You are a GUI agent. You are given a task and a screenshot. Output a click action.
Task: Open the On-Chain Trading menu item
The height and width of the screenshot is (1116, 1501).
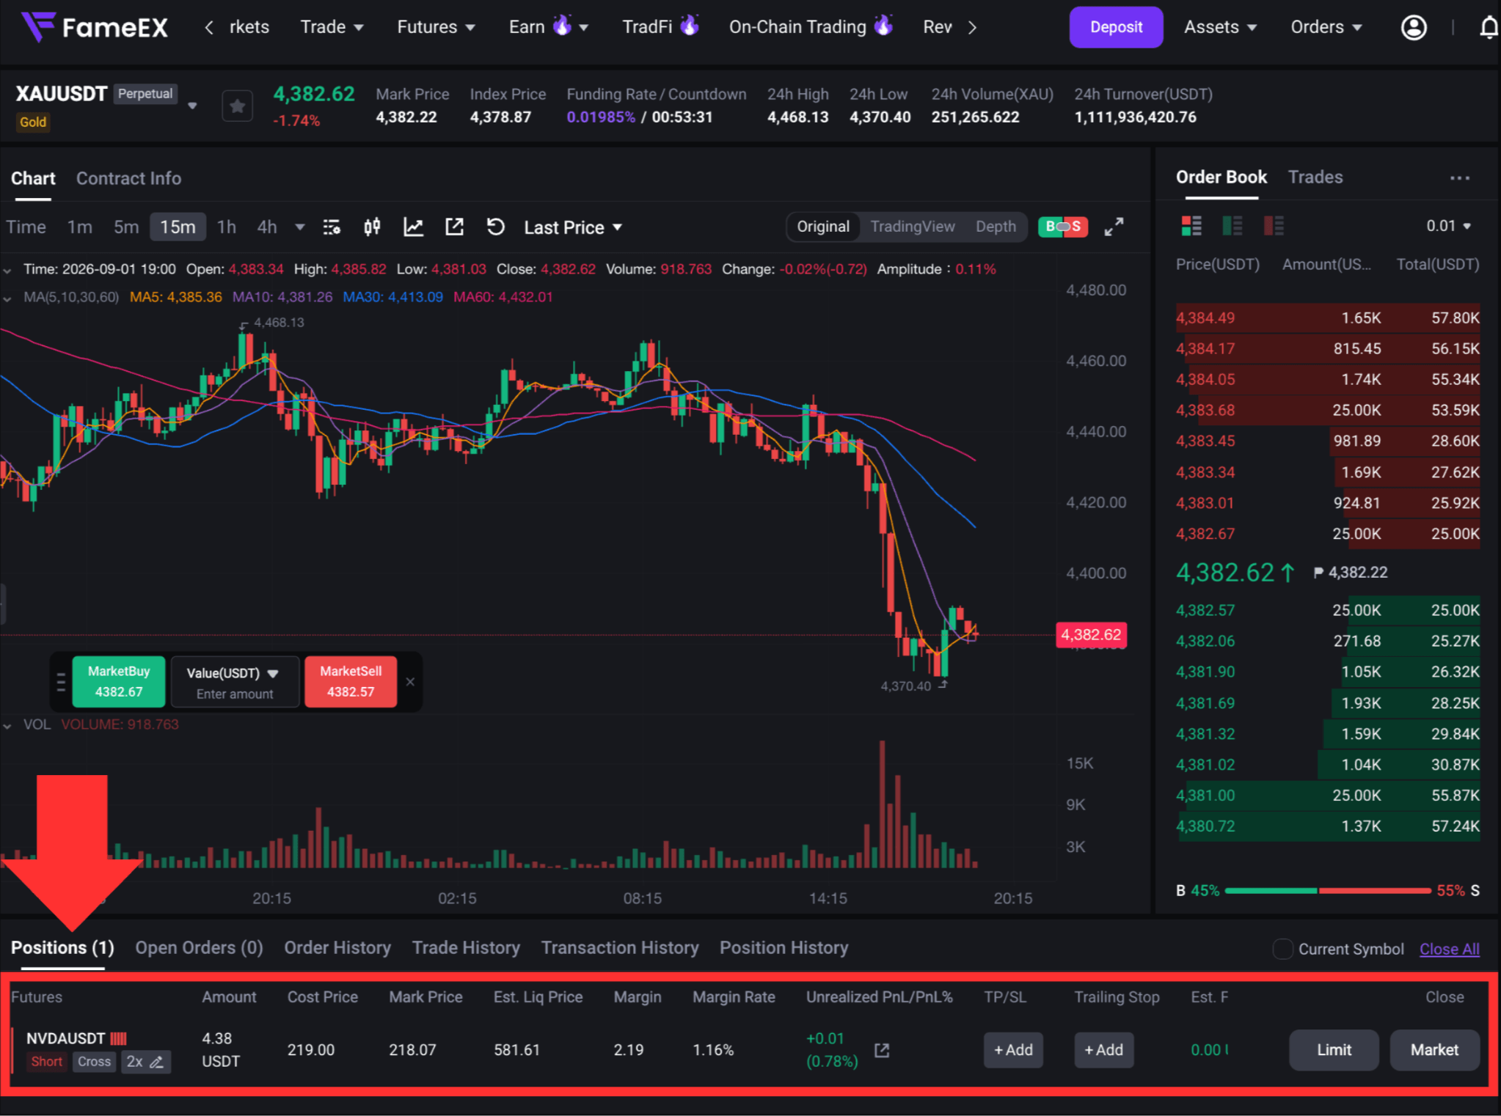click(x=811, y=27)
